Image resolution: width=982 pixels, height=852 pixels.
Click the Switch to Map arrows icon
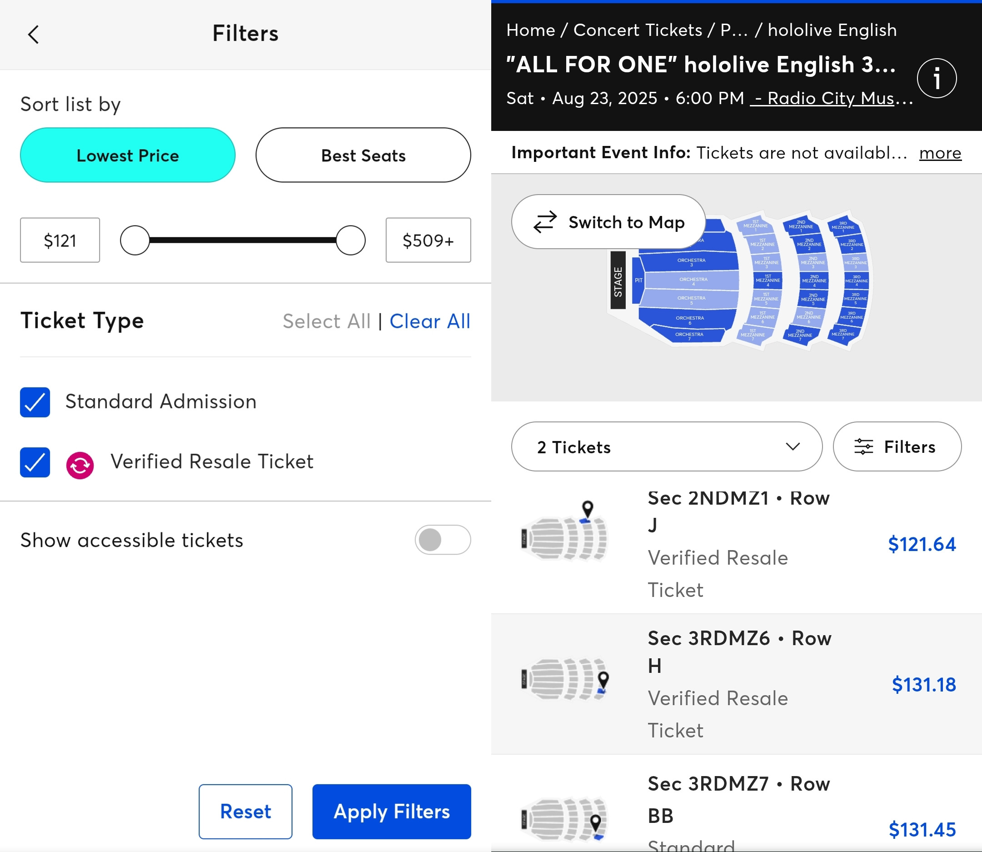click(x=544, y=222)
